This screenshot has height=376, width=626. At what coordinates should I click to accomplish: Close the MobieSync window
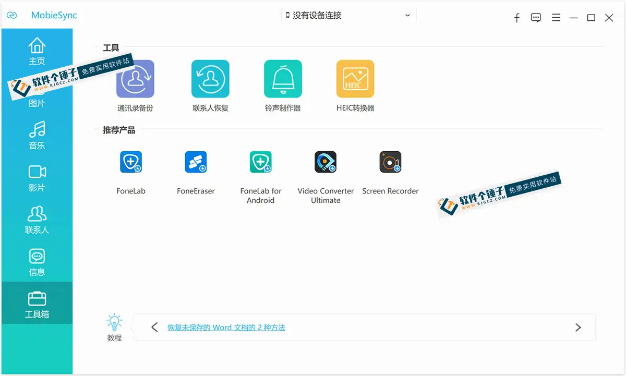point(609,18)
